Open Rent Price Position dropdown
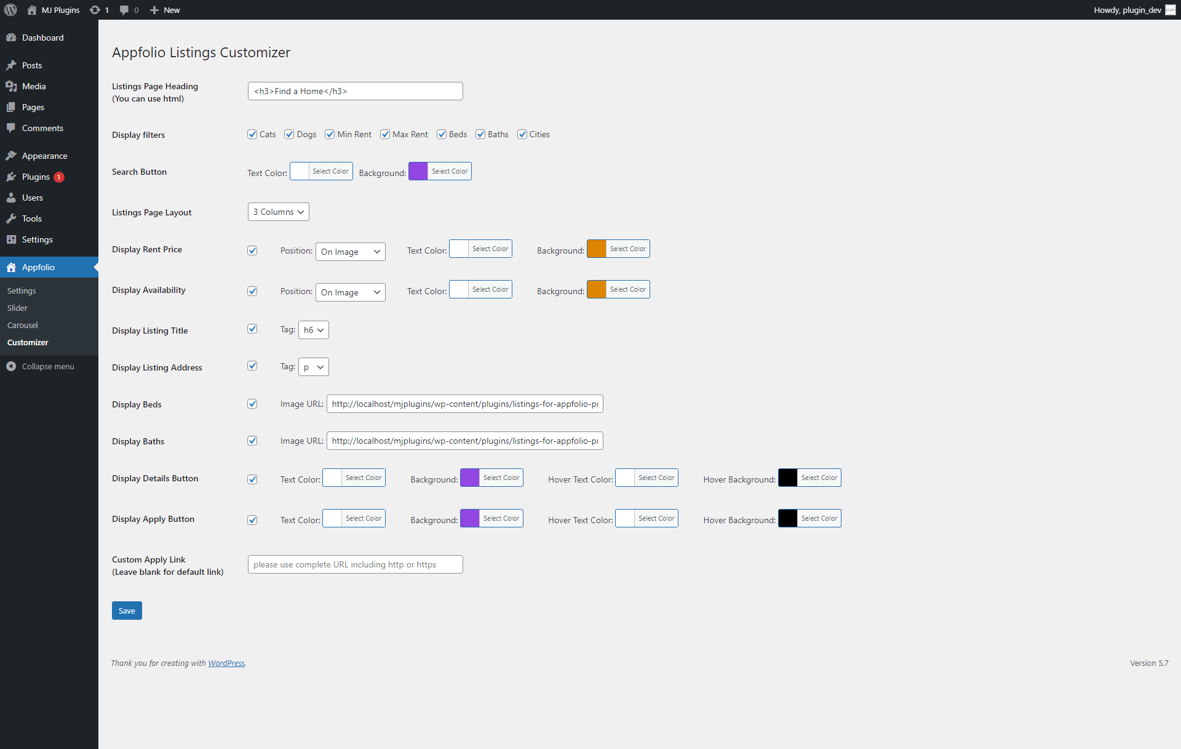1181x749 pixels. pyautogui.click(x=351, y=252)
